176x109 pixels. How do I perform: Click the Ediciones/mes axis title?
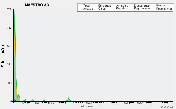[x=3, y=55]
